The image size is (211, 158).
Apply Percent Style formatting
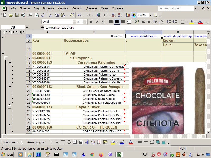click(x=143, y=22)
